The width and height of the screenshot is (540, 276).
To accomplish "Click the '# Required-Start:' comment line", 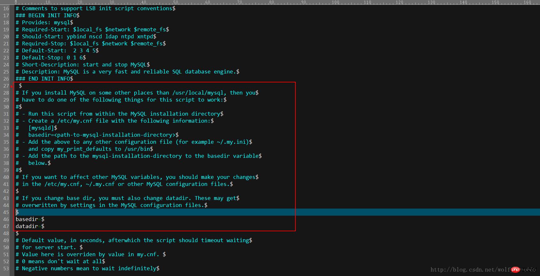I will coord(92,29).
